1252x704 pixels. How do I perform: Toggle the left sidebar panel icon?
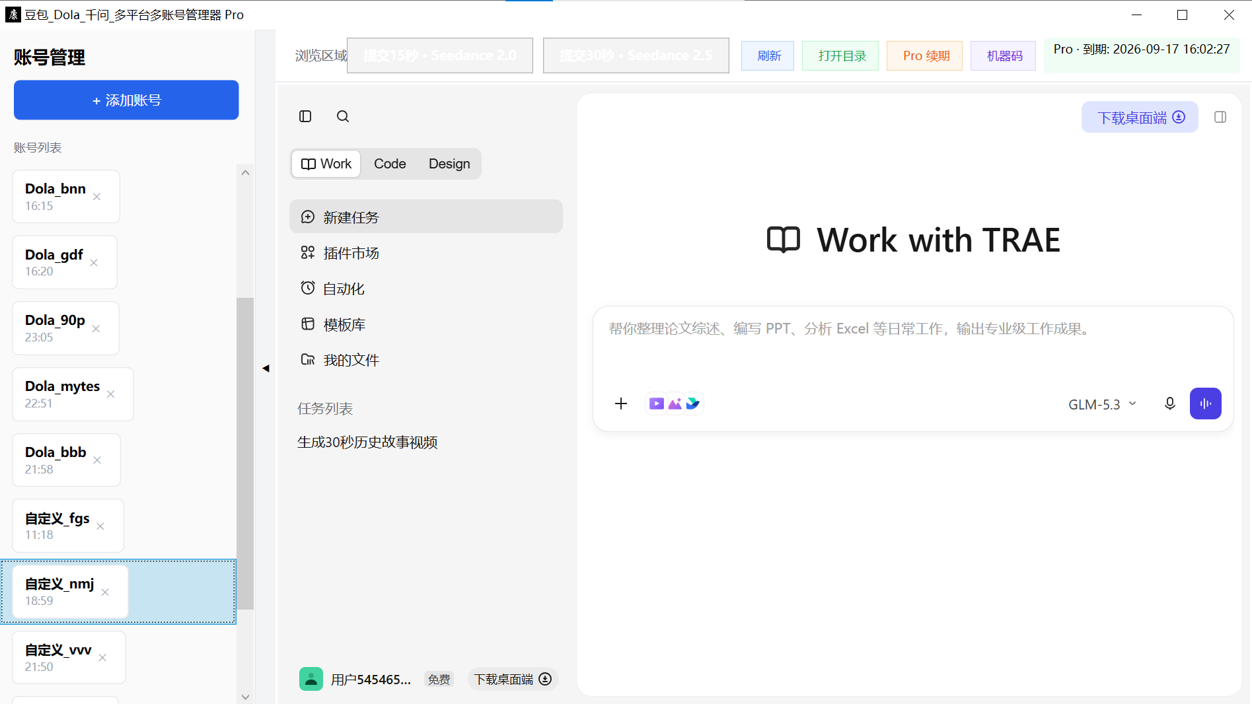click(x=305, y=116)
